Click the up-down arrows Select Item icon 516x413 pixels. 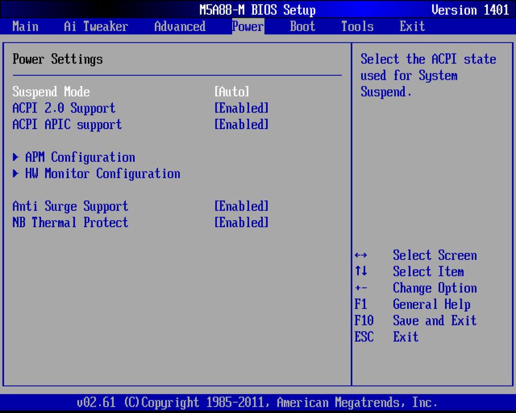tap(361, 271)
